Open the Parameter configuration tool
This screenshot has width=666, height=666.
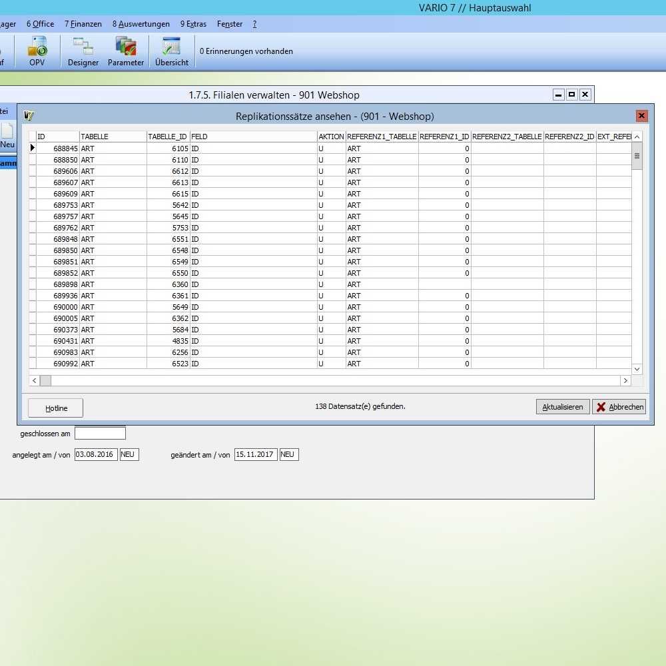[125, 51]
